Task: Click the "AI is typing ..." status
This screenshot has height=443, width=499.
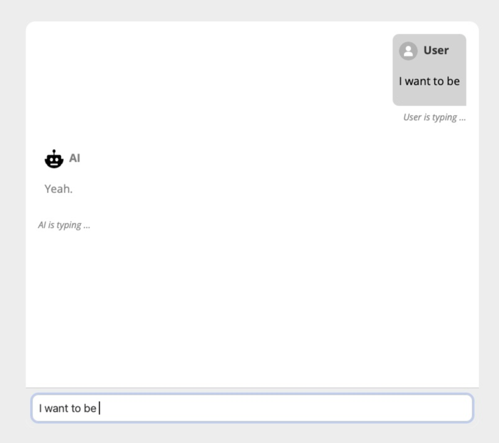Action: [x=64, y=225]
